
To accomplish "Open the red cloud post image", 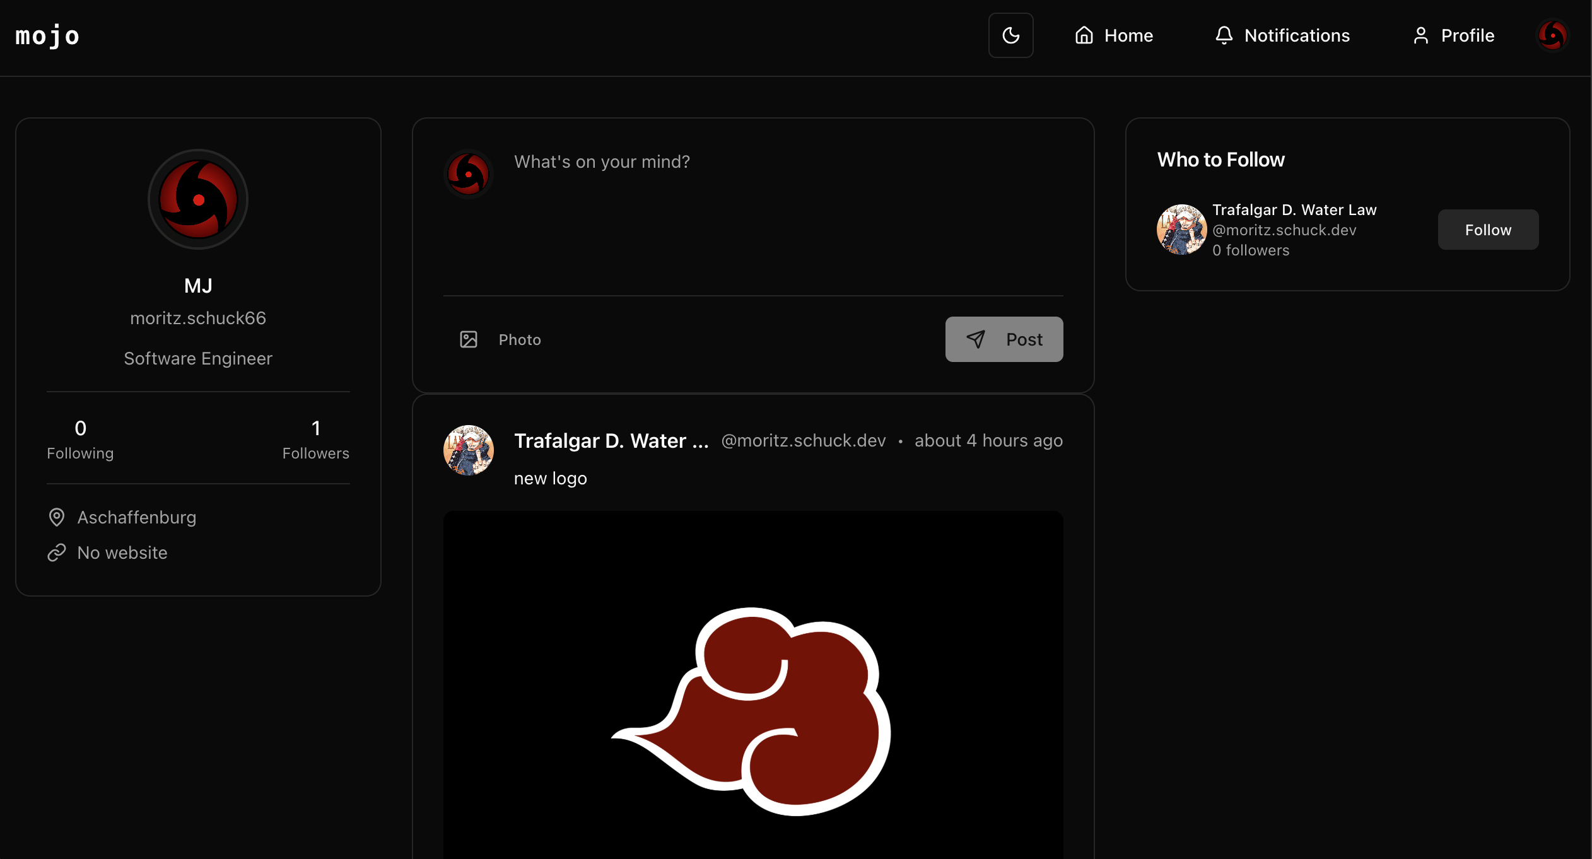I will point(753,685).
